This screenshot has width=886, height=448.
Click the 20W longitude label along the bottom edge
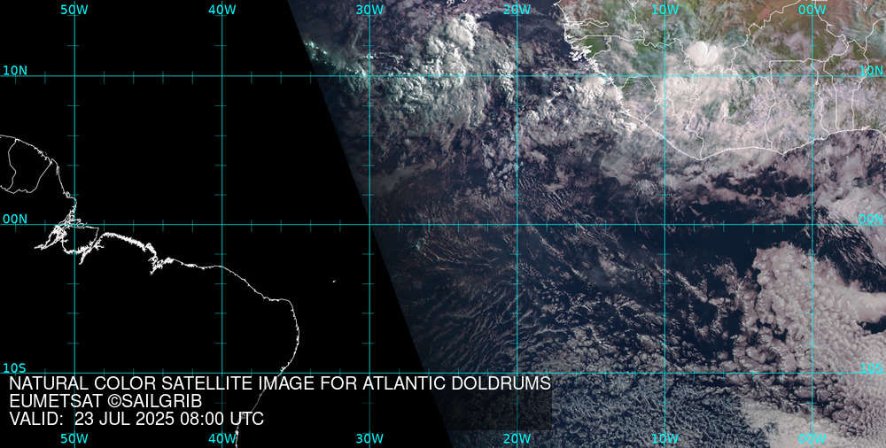(x=517, y=438)
